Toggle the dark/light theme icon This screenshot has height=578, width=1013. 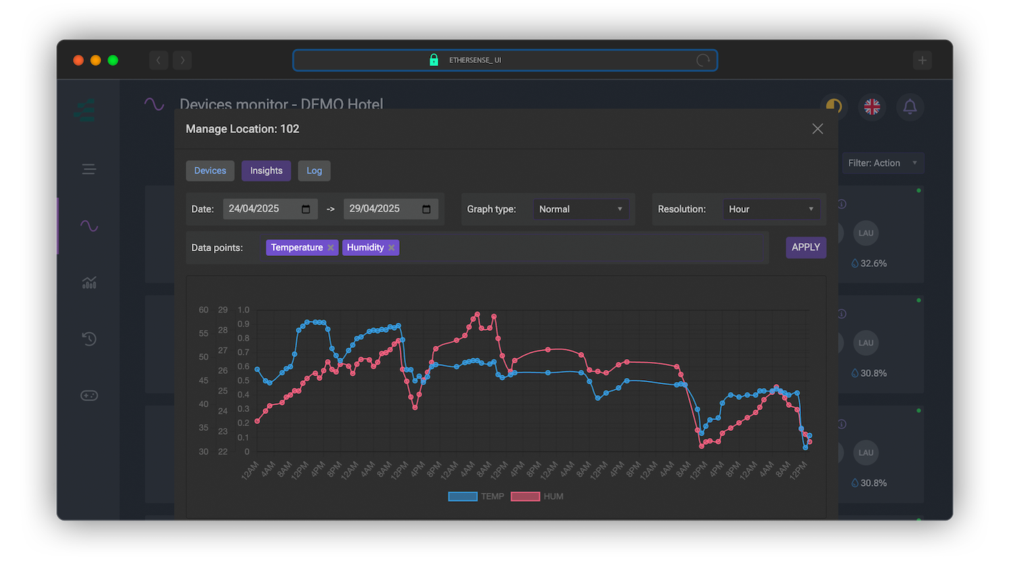(833, 107)
